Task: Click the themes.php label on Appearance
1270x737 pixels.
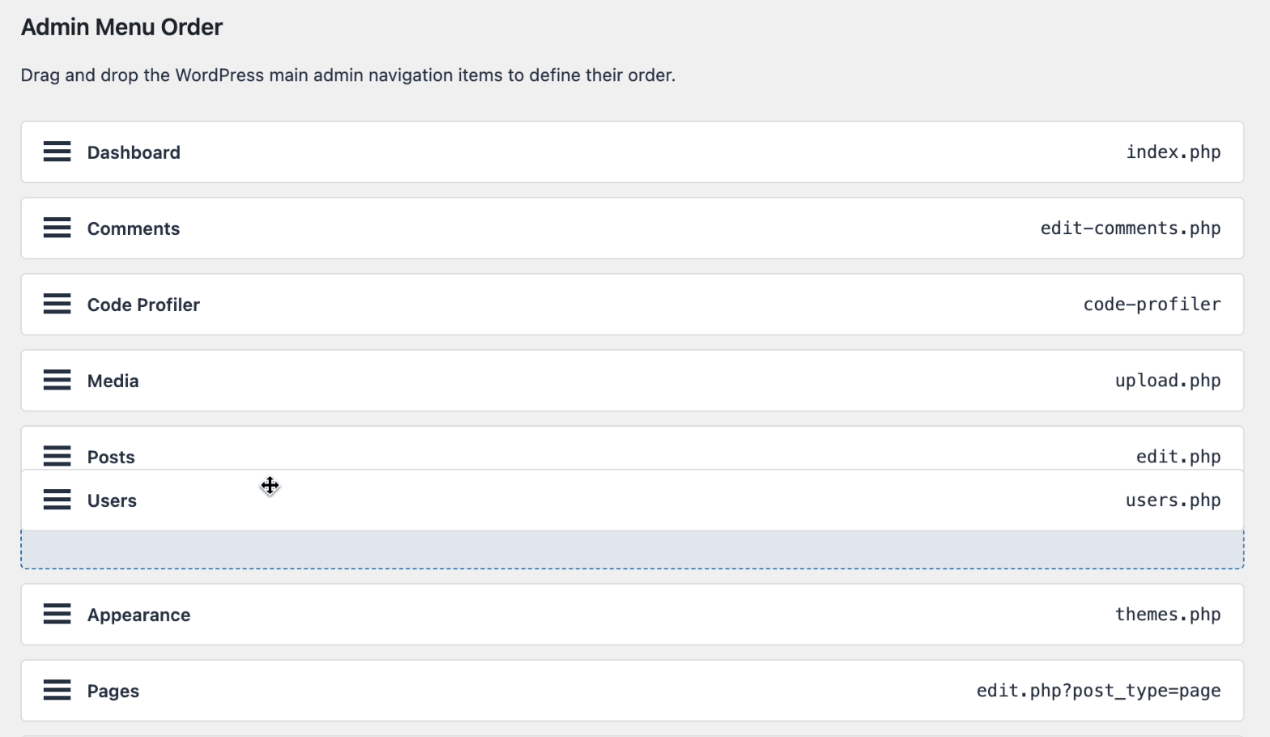Action: (1167, 614)
